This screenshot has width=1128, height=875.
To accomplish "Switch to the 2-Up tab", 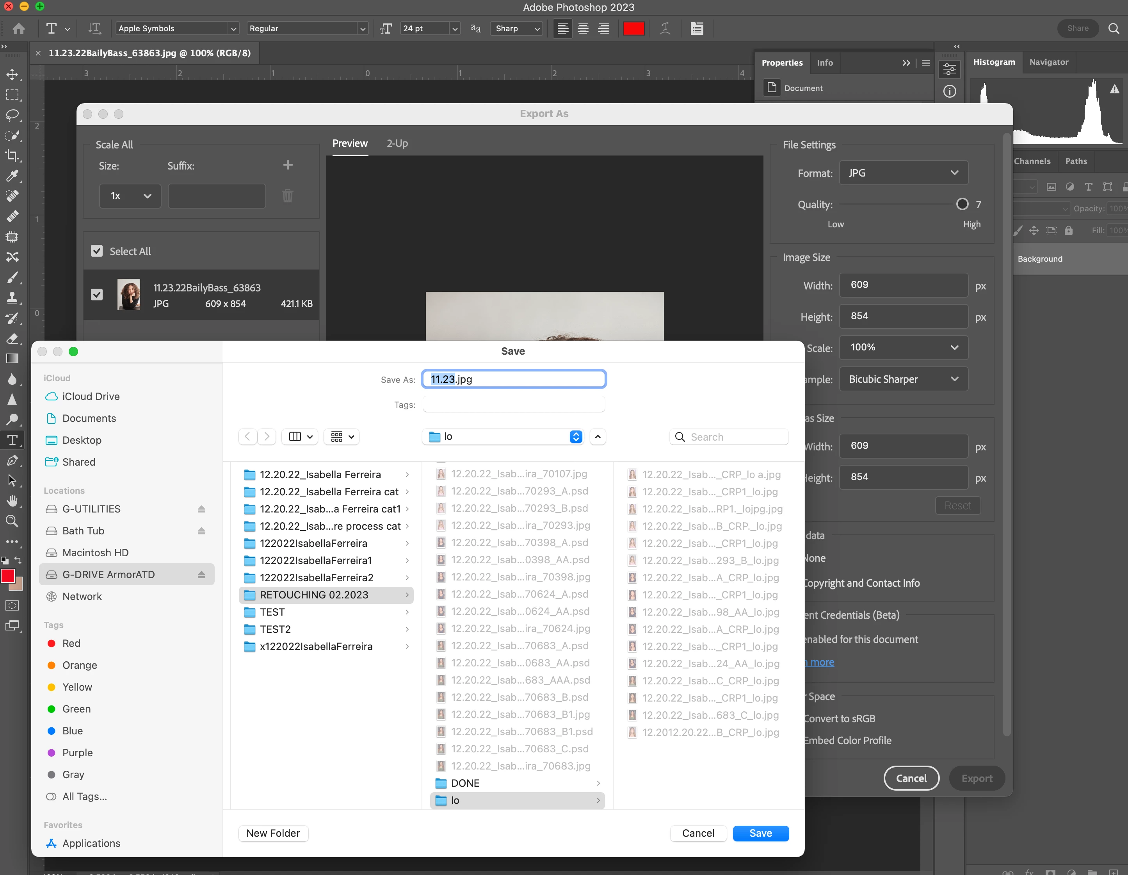I will click(x=397, y=144).
